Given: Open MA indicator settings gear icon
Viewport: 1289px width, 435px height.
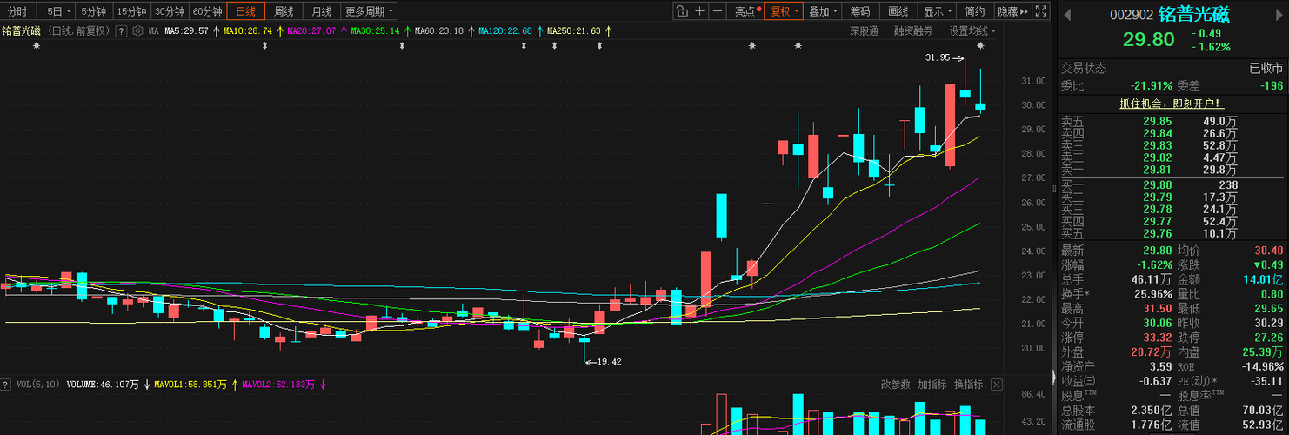Looking at the screenshot, I should coord(137,30).
